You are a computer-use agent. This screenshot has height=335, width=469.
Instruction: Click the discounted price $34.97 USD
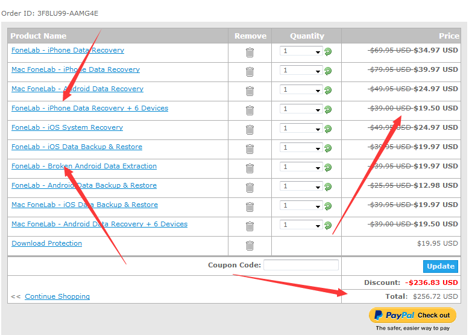(x=435, y=50)
